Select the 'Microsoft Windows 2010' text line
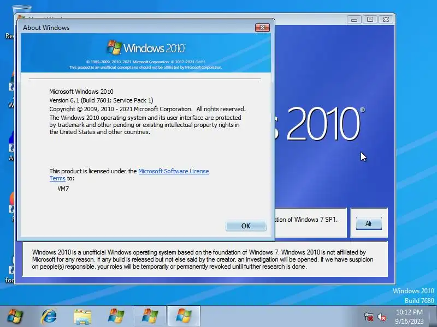Image resolution: width=437 pixels, height=327 pixels. pyautogui.click(x=81, y=92)
